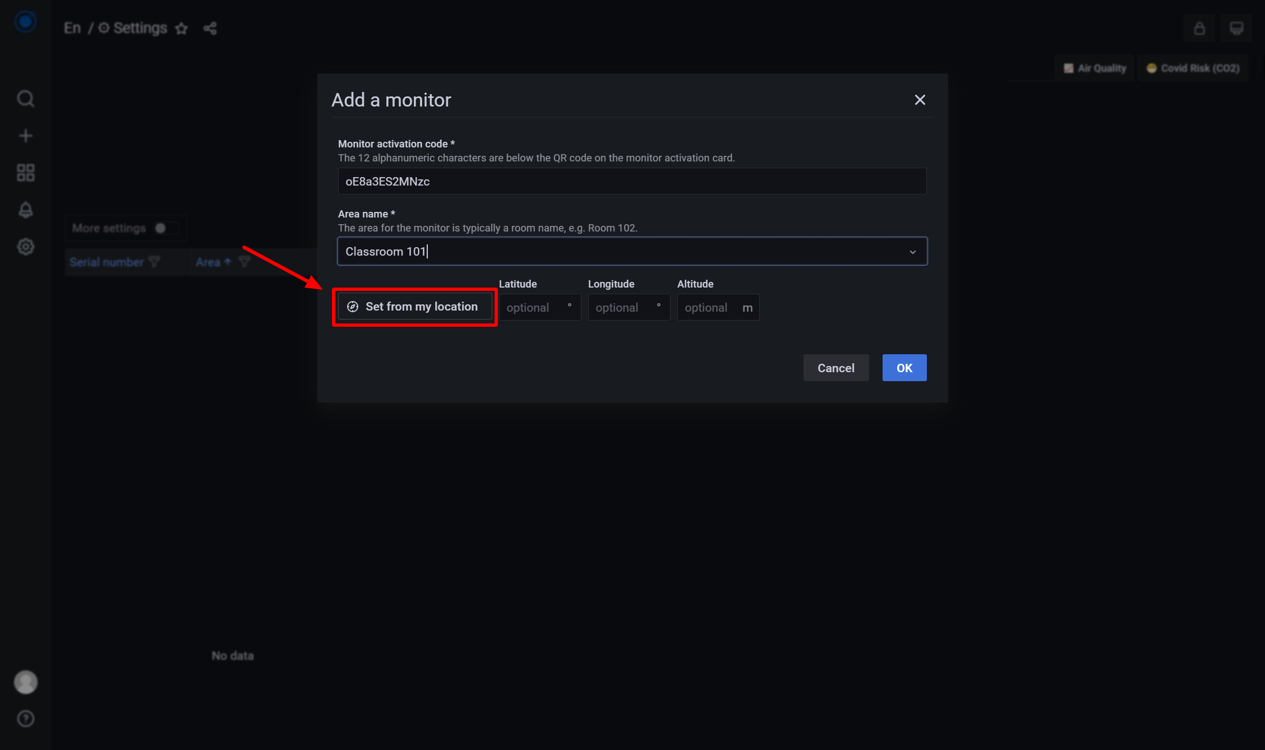Open the dashboards grid icon
The width and height of the screenshot is (1265, 750).
25,173
